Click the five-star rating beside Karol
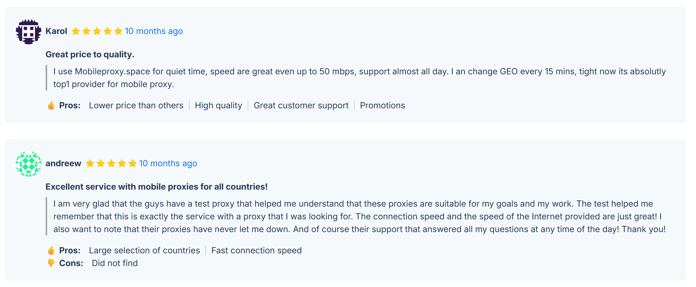The height and width of the screenshot is (287, 696). pos(97,31)
